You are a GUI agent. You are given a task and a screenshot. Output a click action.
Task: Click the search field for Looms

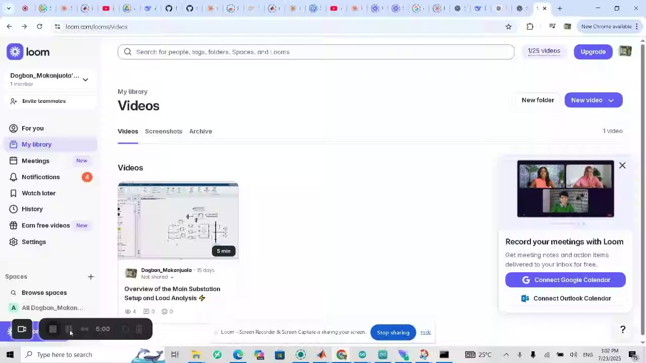coord(316,52)
